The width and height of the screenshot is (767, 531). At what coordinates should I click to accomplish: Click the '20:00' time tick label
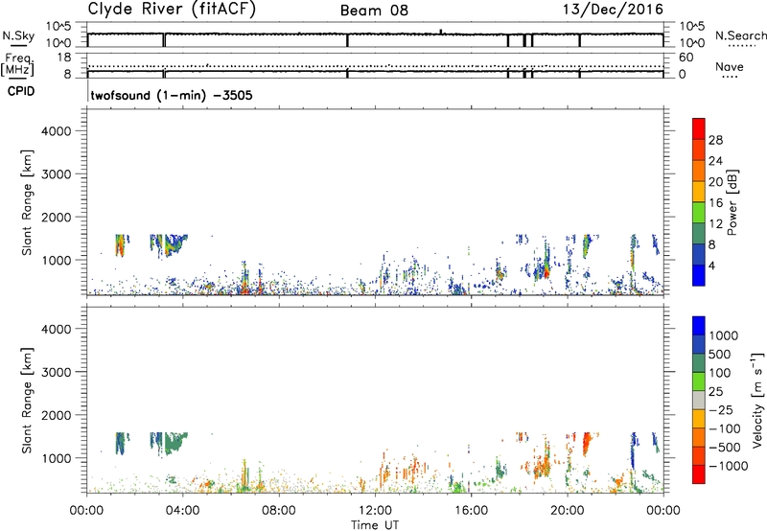tap(567, 511)
